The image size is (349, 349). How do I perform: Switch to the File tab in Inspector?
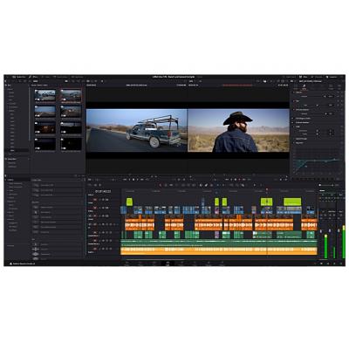tap(339, 86)
